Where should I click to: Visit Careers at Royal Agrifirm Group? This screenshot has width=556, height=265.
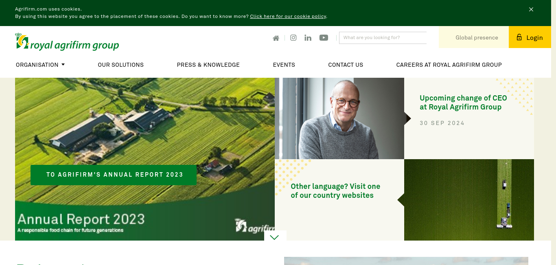point(449,65)
